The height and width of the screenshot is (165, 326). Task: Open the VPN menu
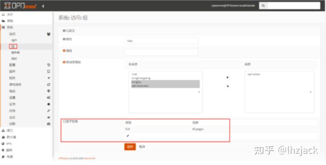10,144
